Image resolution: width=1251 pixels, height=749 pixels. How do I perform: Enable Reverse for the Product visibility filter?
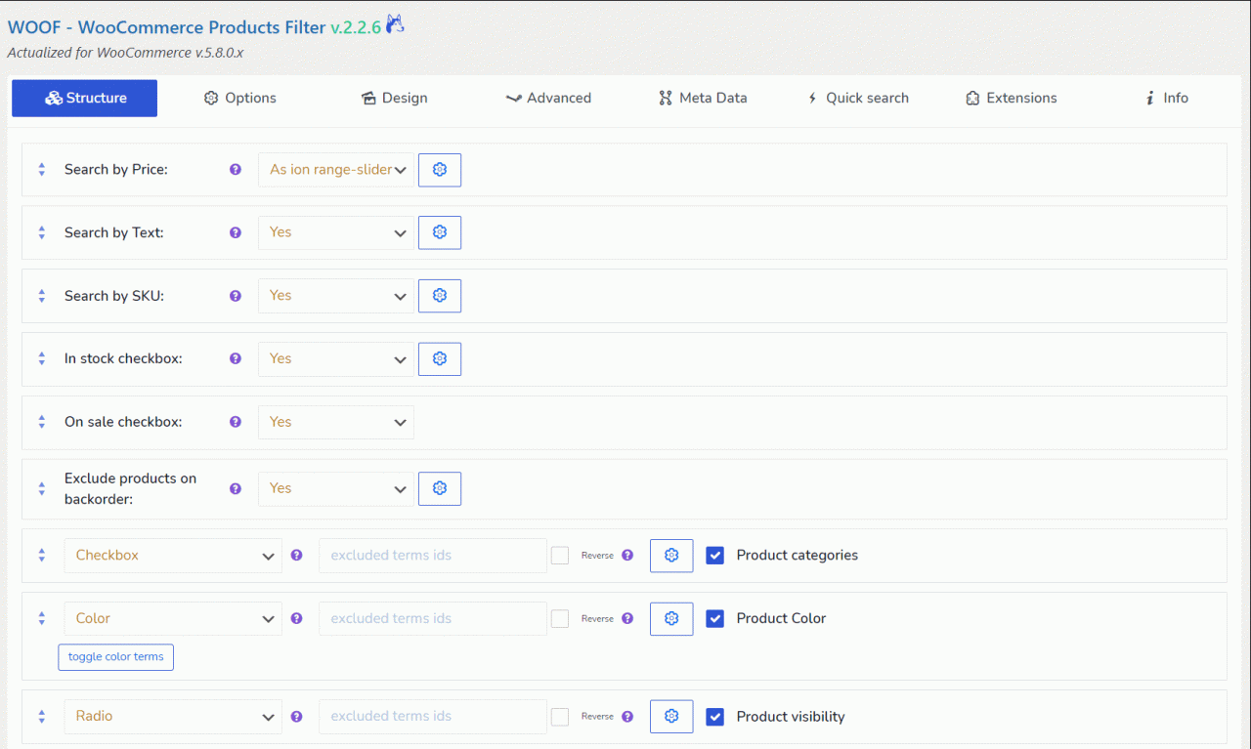point(559,716)
